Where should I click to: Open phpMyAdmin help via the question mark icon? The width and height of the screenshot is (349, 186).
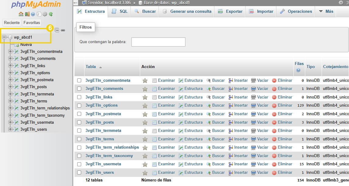click(x=33, y=14)
